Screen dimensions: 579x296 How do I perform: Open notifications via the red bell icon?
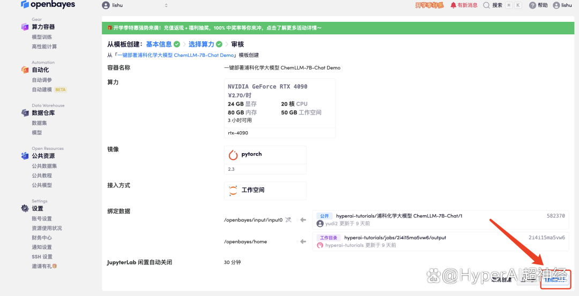453,5
